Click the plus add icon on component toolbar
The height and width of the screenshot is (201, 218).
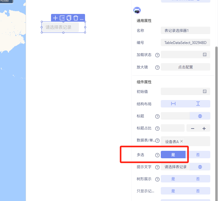(x=55, y=18)
